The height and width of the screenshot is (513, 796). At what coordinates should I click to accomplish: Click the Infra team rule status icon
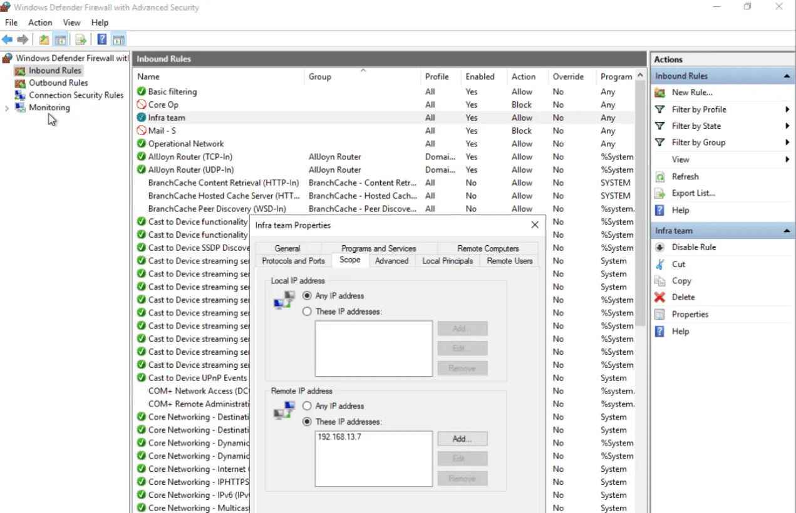142,118
